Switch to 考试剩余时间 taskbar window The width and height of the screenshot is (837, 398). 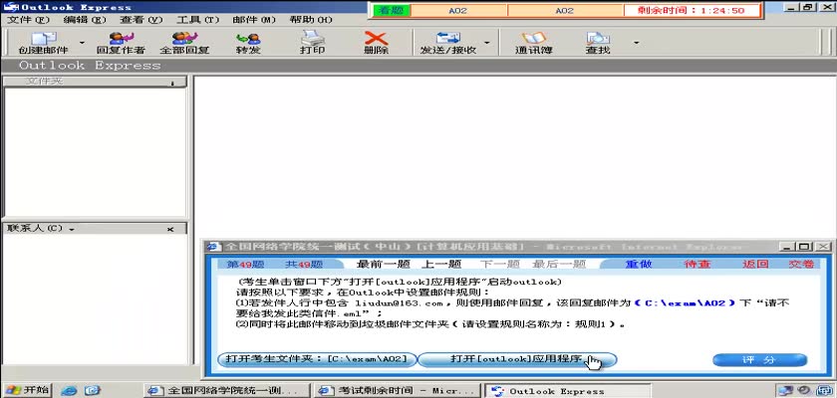(398, 391)
